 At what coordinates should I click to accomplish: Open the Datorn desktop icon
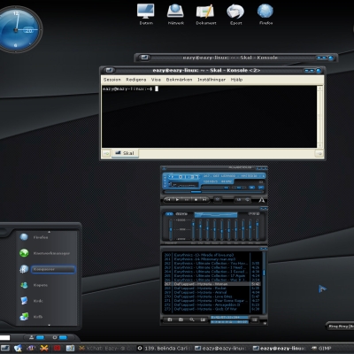coord(146,13)
